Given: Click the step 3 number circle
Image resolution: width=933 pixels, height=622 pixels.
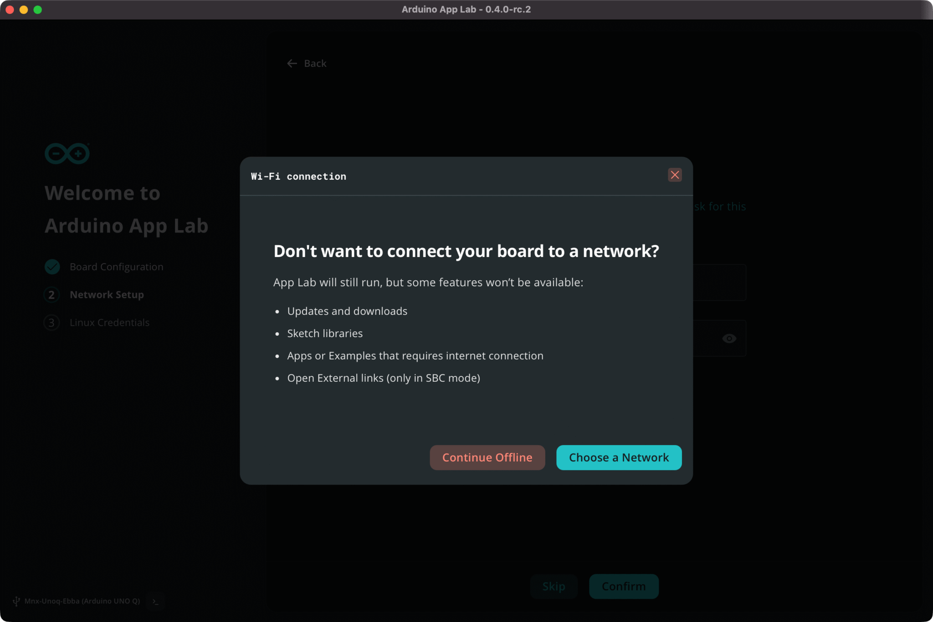Looking at the screenshot, I should [51, 323].
